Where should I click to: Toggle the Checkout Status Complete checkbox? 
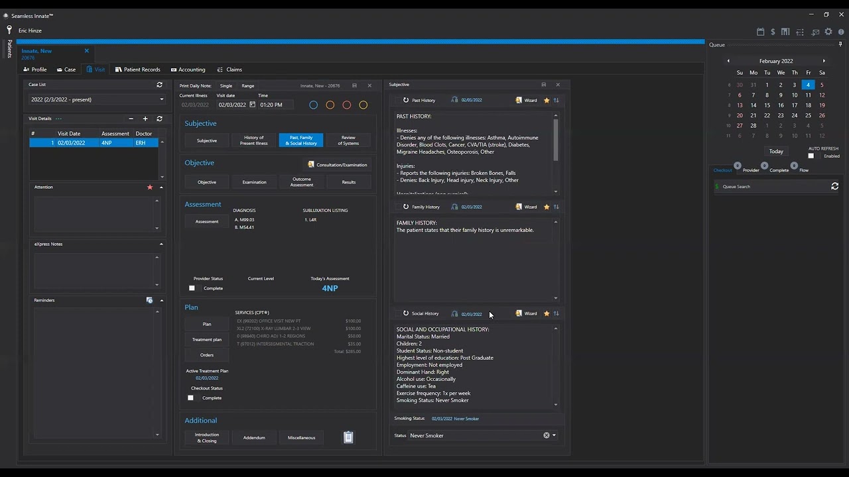click(190, 397)
